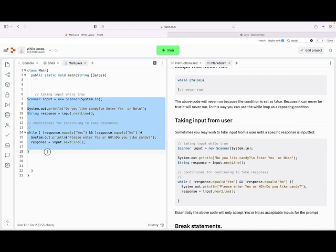Open the right pane three-dot options menu
The height and width of the screenshot is (252, 336).
(x=330, y=63)
